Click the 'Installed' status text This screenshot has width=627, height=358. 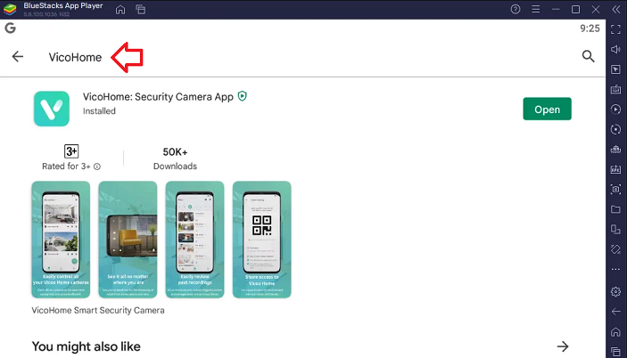point(99,111)
